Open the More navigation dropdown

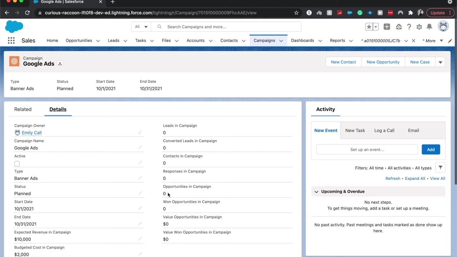(x=433, y=41)
